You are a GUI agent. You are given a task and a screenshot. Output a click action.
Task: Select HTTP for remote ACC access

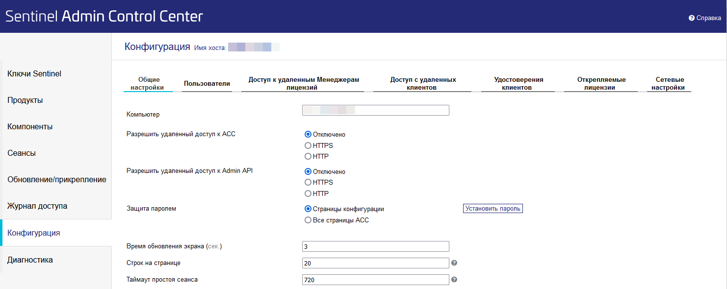[x=308, y=157]
